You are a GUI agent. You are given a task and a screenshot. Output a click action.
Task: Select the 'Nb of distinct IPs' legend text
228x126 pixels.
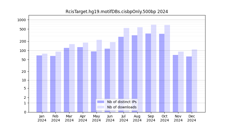click(122, 102)
